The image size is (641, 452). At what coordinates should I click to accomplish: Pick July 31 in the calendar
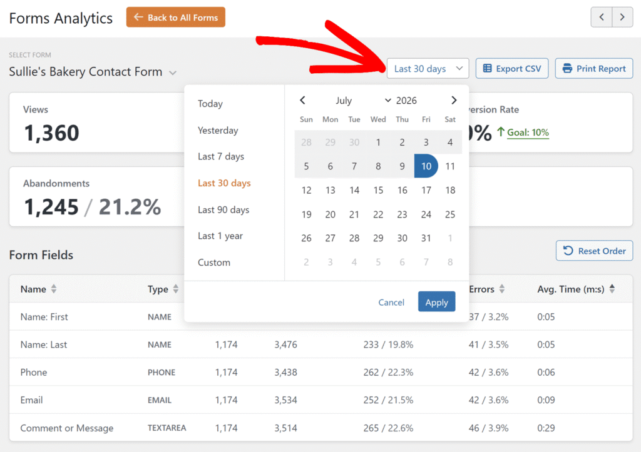coord(426,238)
